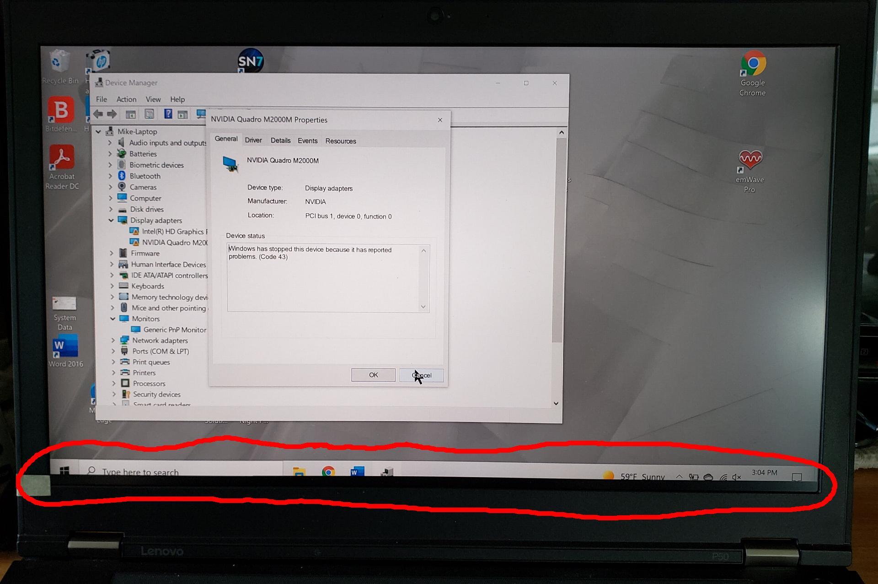Image resolution: width=878 pixels, height=584 pixels.
Task: Open File Explorer from the taskbar
Action: pos(299,471)
